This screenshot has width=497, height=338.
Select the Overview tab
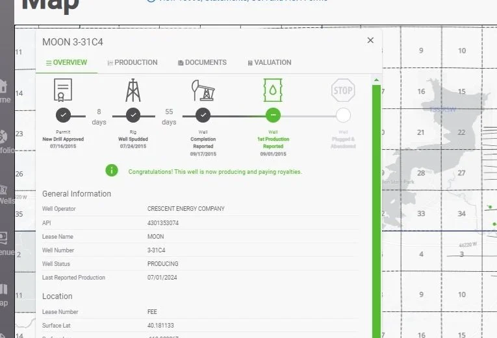(x=66, y=63)
